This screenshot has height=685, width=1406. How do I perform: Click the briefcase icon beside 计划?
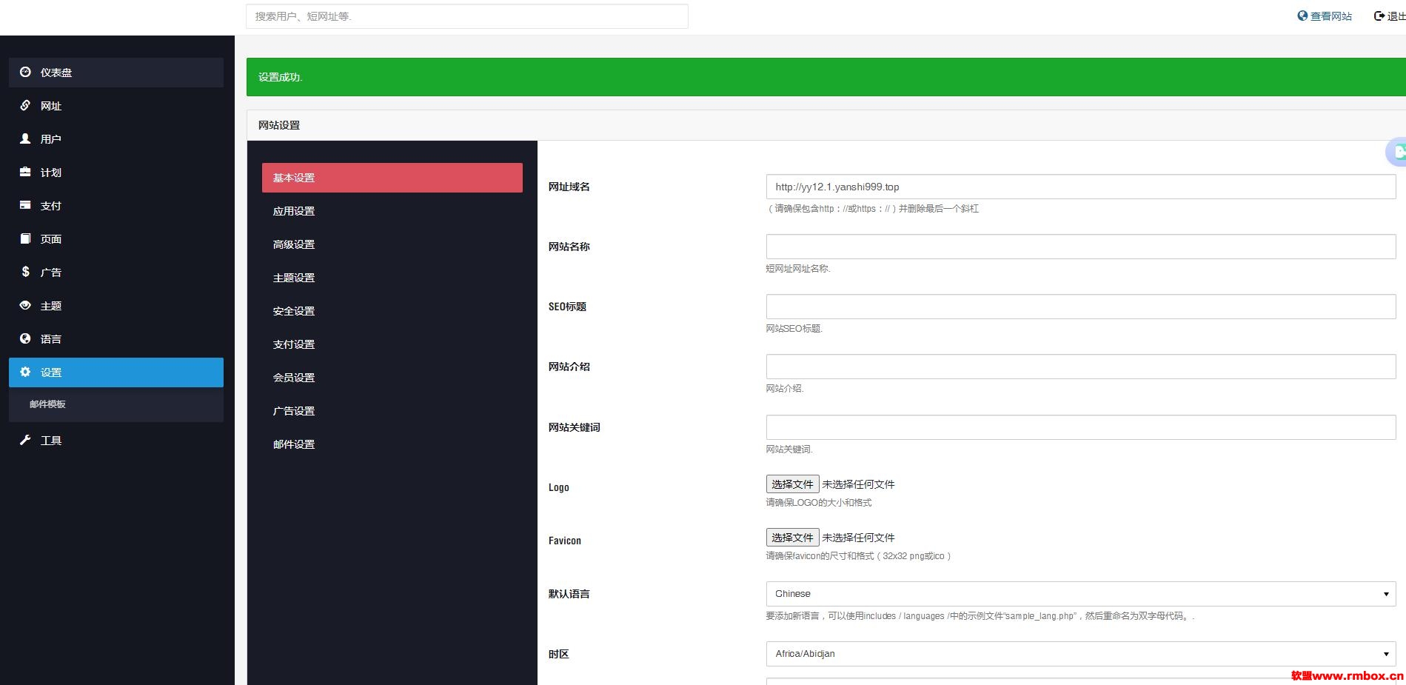25,172
